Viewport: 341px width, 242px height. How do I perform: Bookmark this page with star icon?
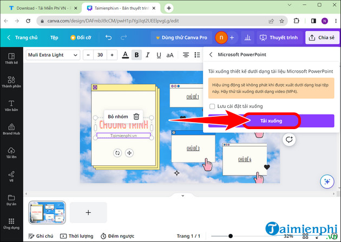282,21
